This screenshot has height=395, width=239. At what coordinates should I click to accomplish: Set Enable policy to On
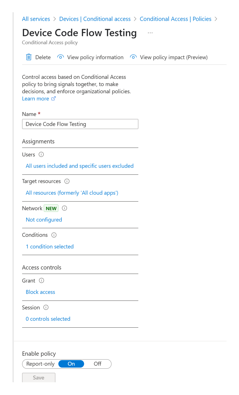(71, 364)
